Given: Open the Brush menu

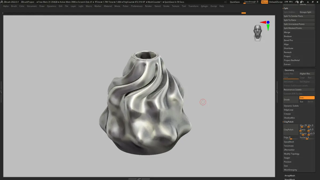Looking at the screenshot, I should pos(14,6).
